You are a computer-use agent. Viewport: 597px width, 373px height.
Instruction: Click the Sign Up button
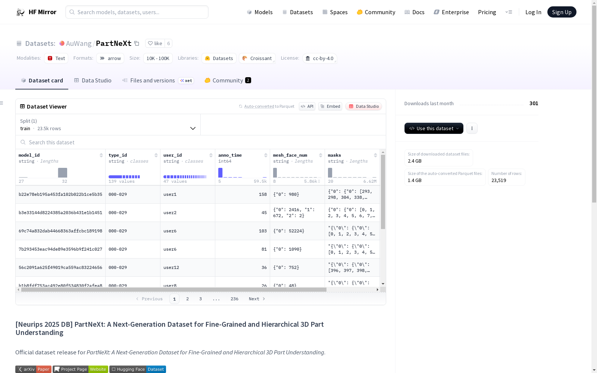tap(562, 12)
